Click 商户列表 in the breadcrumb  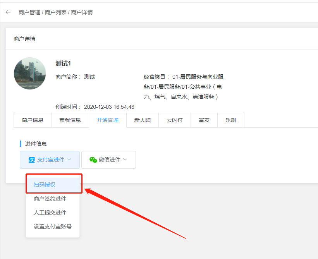(55, 12)
